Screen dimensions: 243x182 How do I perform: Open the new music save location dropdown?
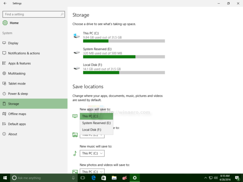[x=92, y=153]
